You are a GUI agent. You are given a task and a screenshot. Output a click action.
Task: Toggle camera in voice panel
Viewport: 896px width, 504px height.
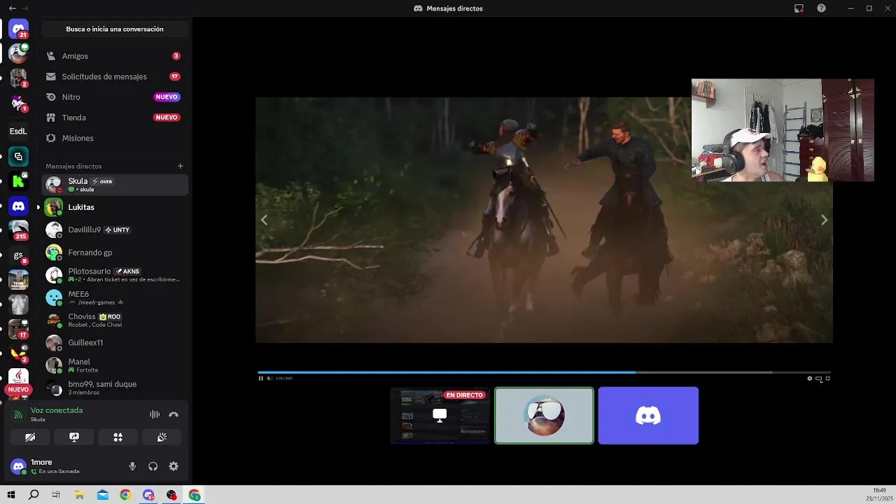click(30, 437)
